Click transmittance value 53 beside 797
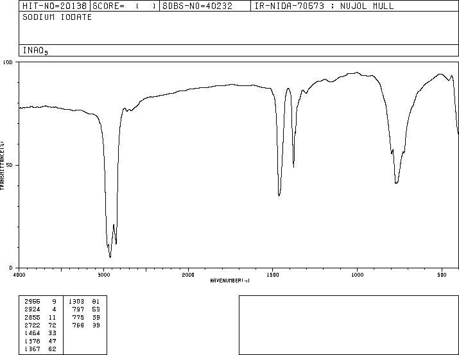The height and width of the screenshot is (355, 459). tap(96, 309)
